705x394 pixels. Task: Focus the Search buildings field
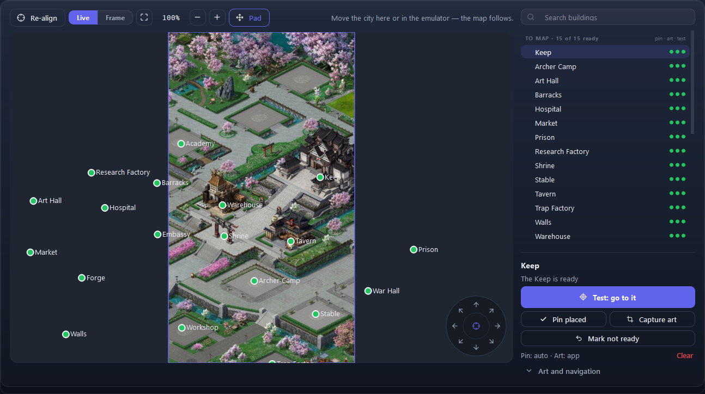pyautogui.click(x=608, y=17)
